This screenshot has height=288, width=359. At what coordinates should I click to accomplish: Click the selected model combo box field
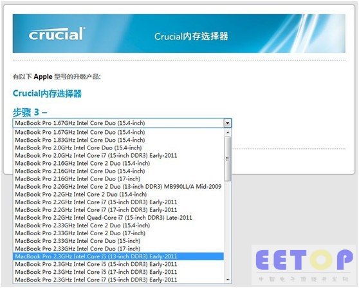(x=122, y=123)
